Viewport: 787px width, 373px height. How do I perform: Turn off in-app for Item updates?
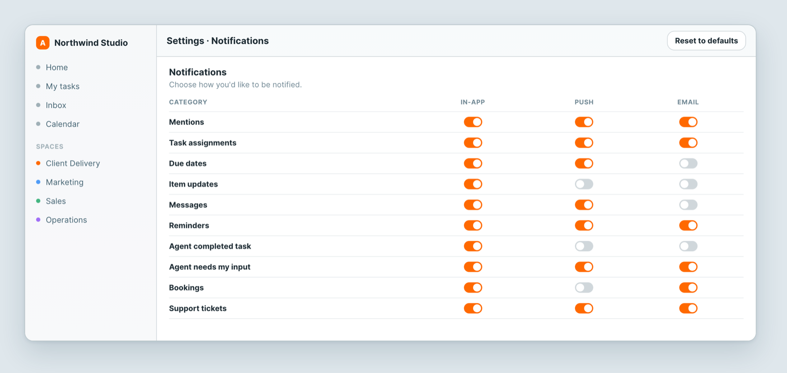coord(473,184)
